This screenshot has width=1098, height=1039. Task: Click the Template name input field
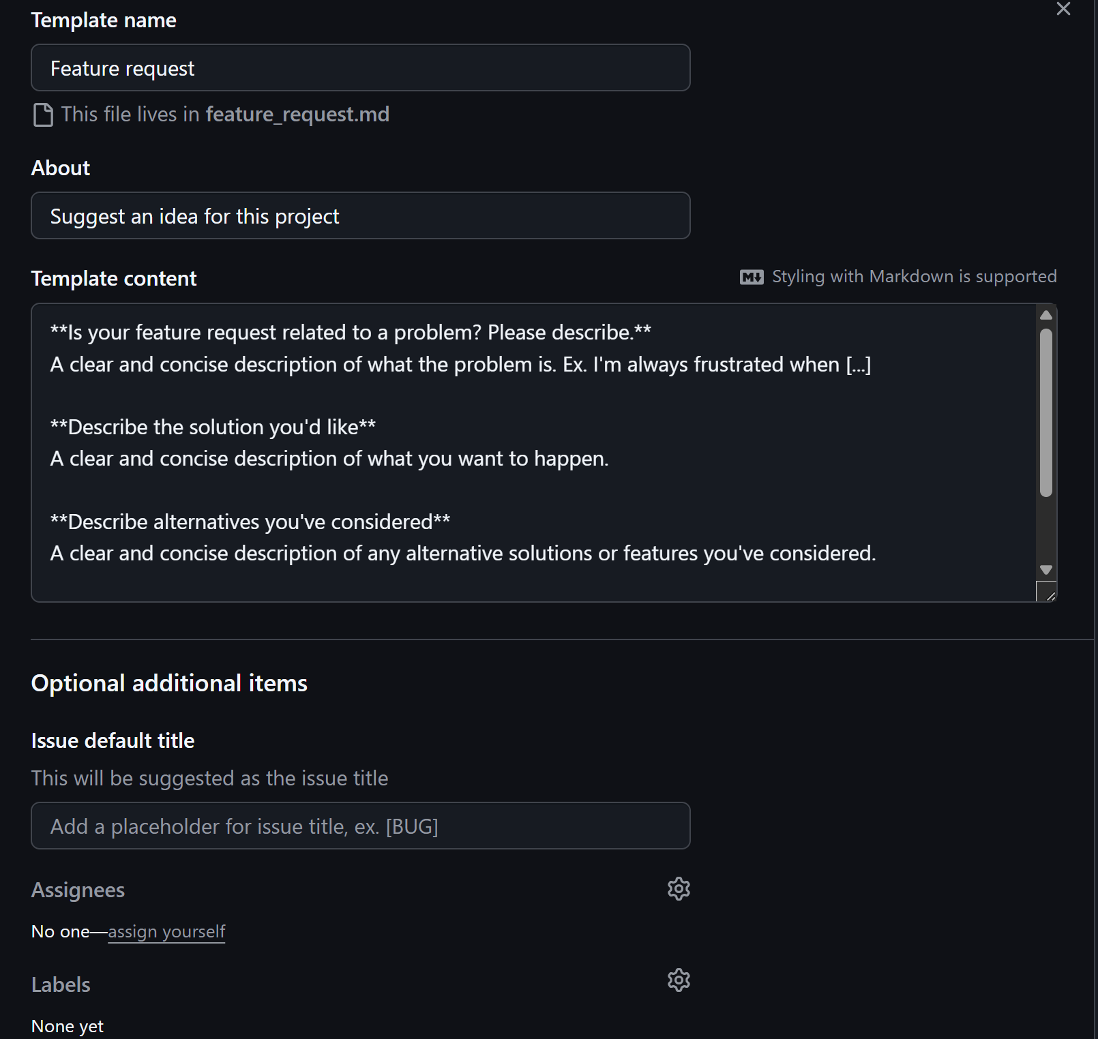point(360,68)
